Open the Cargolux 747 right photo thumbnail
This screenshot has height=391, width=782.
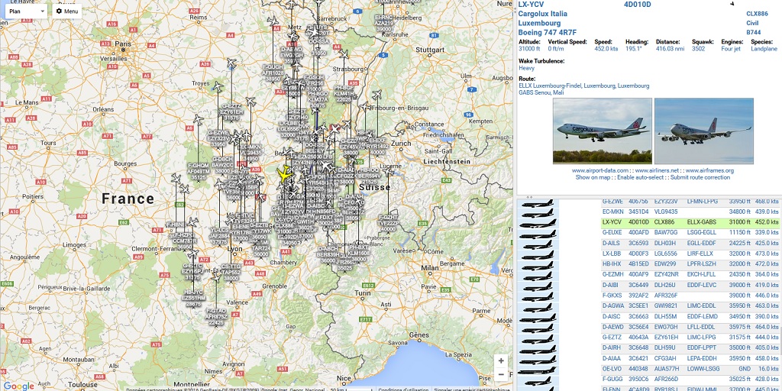coord(703,131)
